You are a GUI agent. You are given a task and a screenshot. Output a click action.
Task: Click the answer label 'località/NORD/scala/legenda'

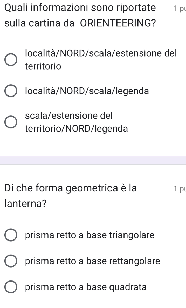click(x=87, y=91)
